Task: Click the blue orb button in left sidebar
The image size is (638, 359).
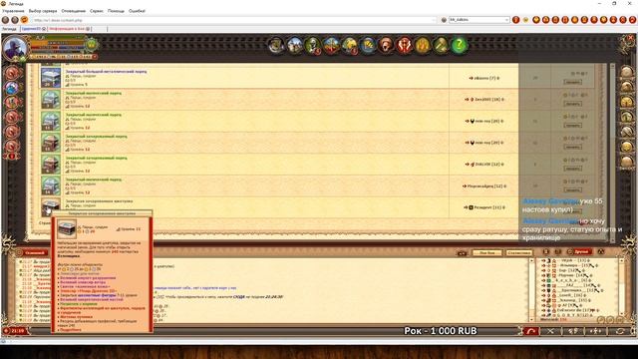Action: tap(12, 88)
